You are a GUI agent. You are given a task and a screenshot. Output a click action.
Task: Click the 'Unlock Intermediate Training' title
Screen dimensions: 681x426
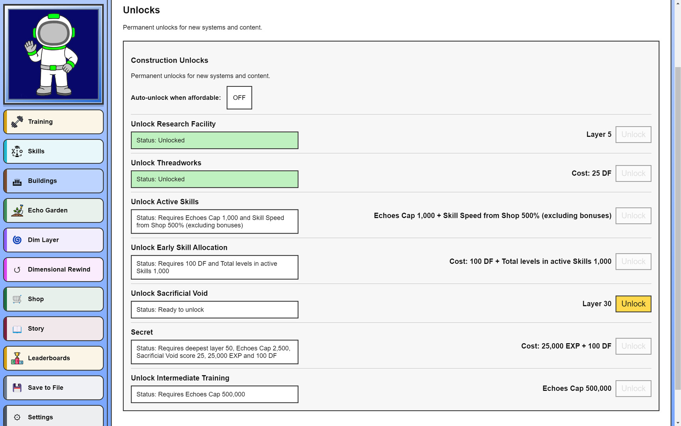180,378
